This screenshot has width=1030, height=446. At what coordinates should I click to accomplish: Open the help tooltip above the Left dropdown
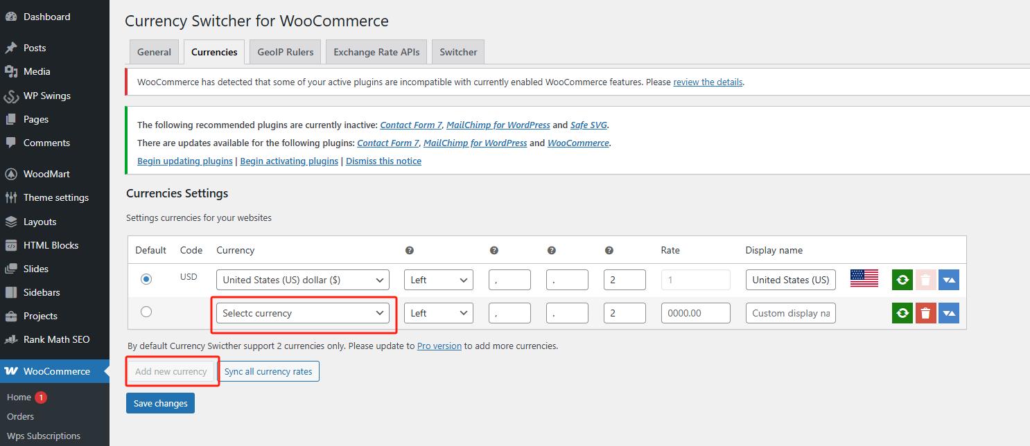tap(409, 250)
